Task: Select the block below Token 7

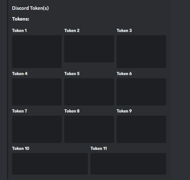Action: click(37, 129)
